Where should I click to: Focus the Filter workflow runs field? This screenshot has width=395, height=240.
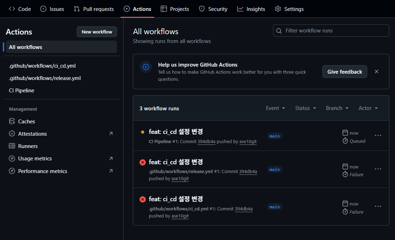point(331,30)
